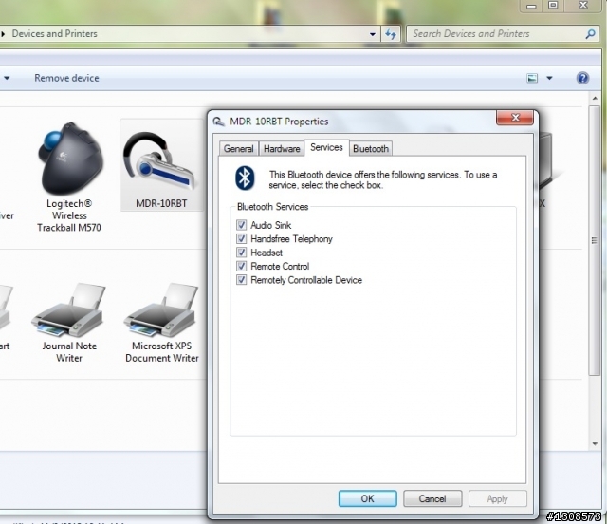This screenshot has height=524, width=607.
Task: Close the MDR-10RBT Properties dialog
Action: pos(515,118)
